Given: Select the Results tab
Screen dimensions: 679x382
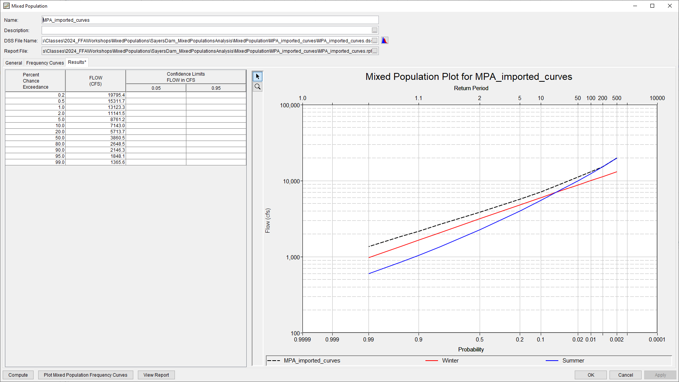Looking at the screenshot, I should coord(77,62).
